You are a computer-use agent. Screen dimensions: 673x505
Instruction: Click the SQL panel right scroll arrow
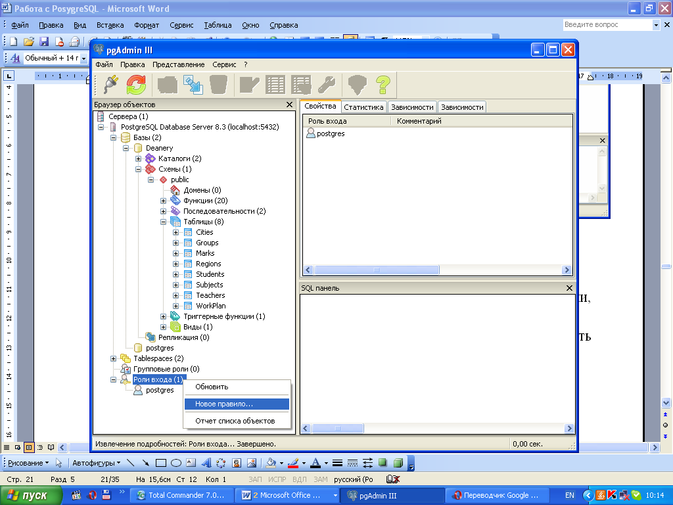click(569, 428)
